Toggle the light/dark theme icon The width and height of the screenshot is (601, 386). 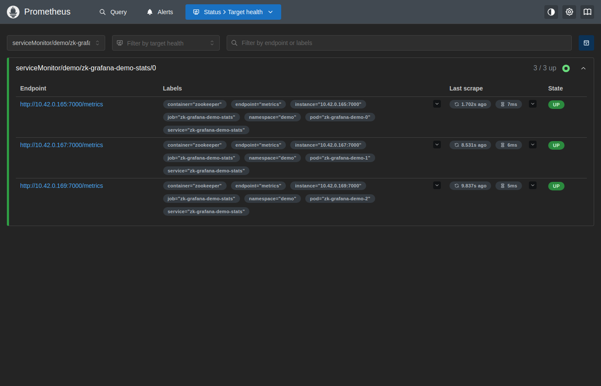(551, 12)
